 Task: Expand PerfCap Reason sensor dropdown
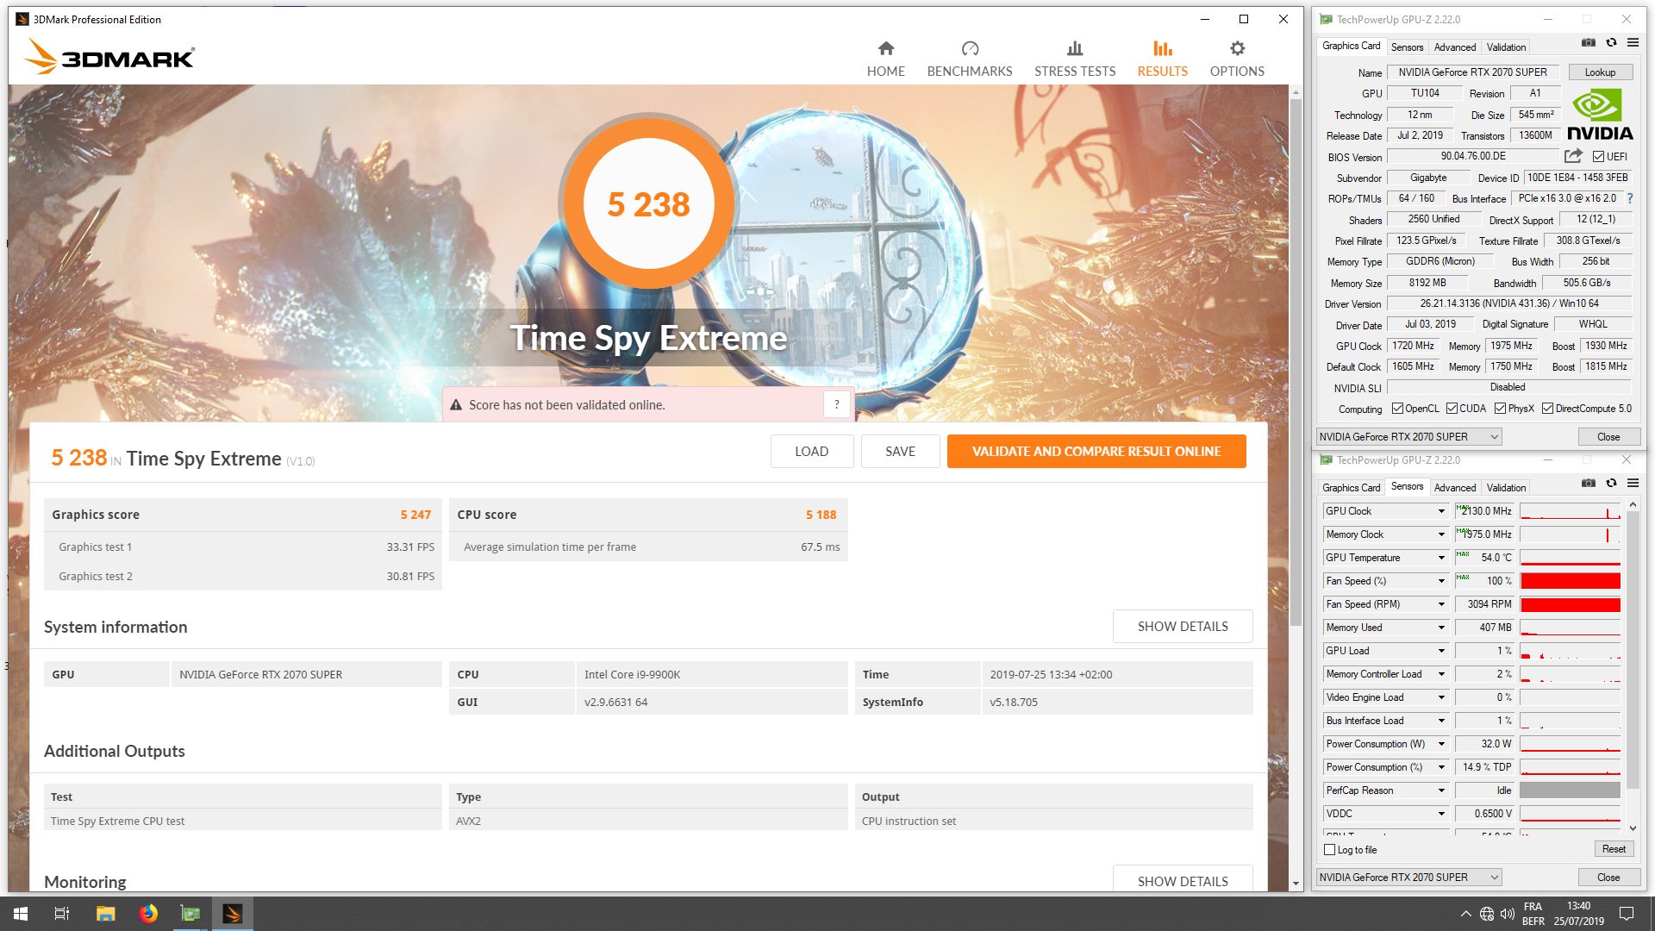pos(1440,790)
